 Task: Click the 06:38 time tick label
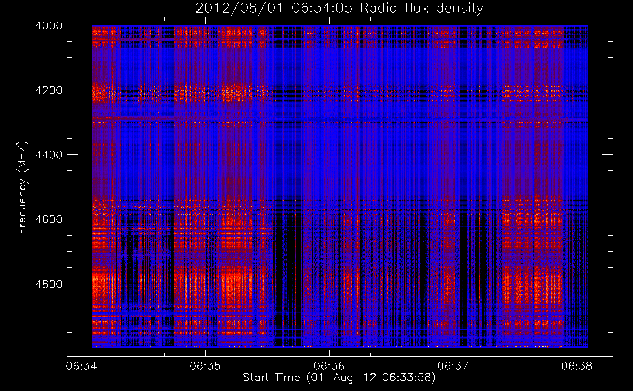[x=577, y=366]
